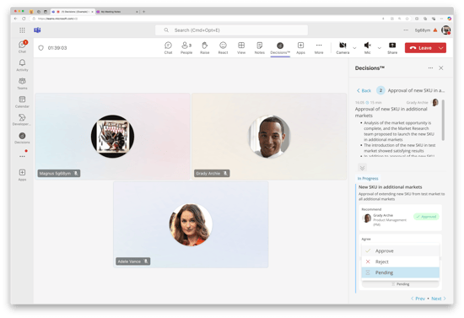Open the app launcher waffle grid
The image size is (464, 318).
(22, 30)
